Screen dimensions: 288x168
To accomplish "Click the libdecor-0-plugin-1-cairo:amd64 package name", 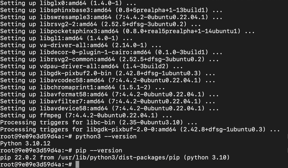I will 95,52.
